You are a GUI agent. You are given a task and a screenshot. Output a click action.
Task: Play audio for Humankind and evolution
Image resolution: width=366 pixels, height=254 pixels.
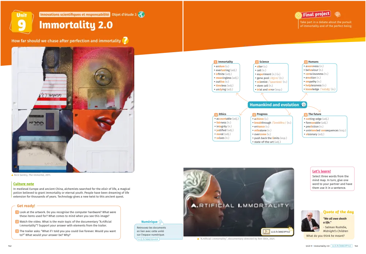point(303,105)
